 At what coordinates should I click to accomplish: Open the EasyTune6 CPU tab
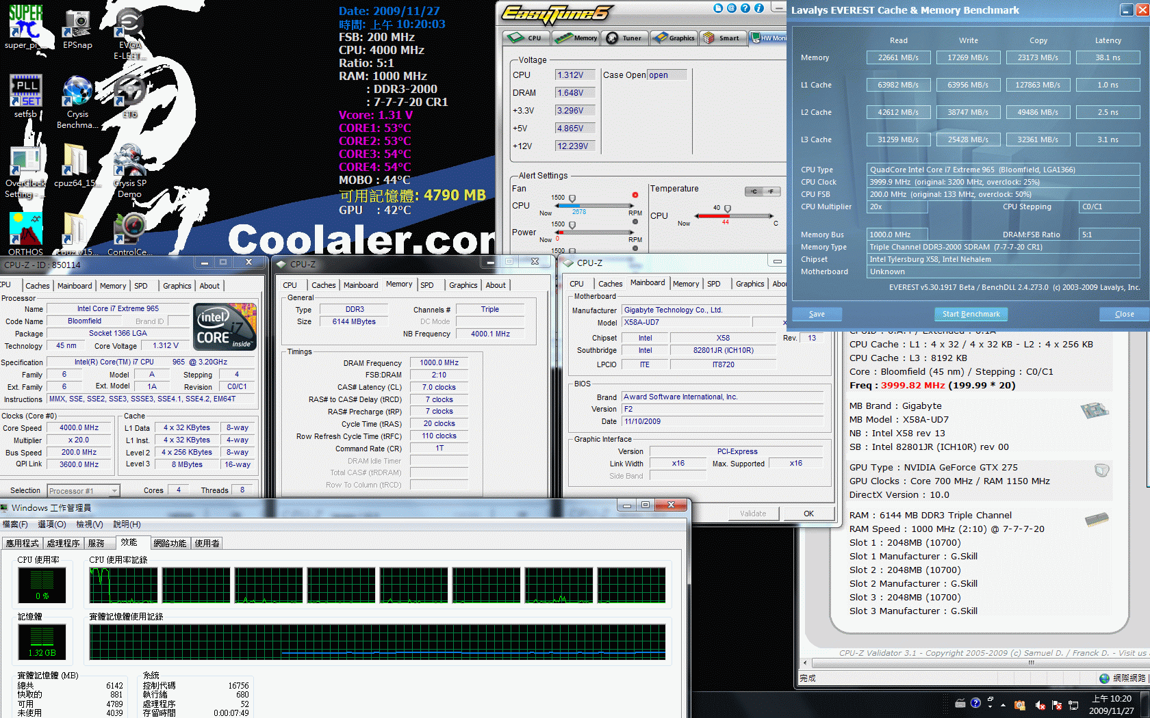[x=527, y=38]
